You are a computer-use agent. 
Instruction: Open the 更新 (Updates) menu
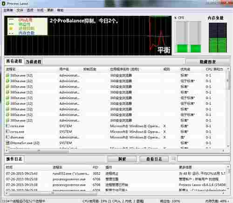coord(50,10)
